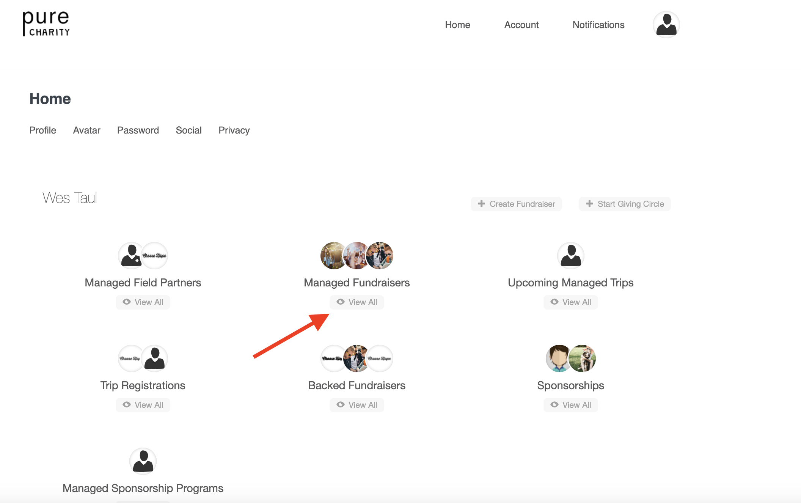Open the user avatar in header

(666, 25)
